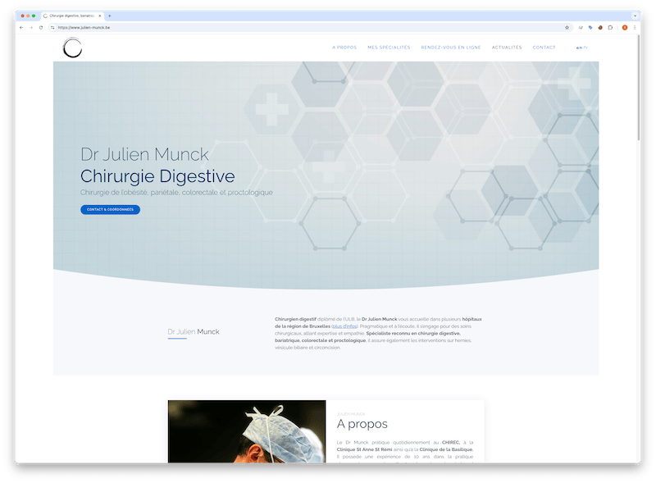Reload the page
The image size is (656, 483).
[x=41, y=27]
